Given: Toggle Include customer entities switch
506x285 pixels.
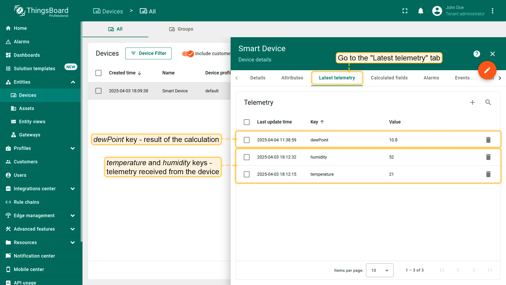Looking at the screenshot, I should click(188, 54).
